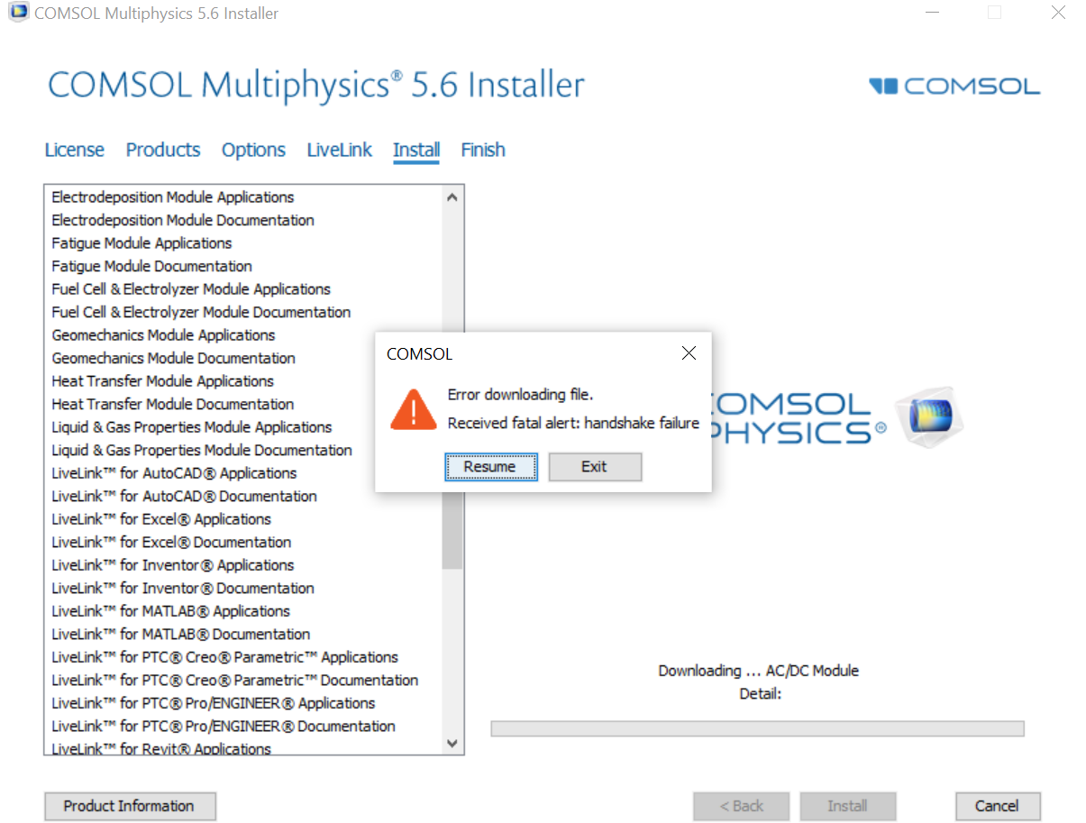Go to the Options tab

tap(253, 150)
